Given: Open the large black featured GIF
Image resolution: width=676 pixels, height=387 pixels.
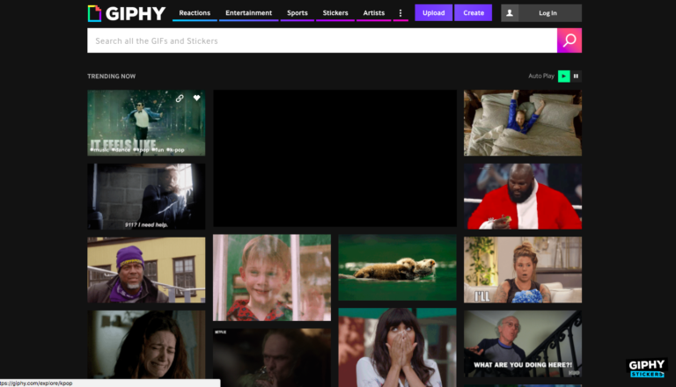Looking at the screenshot, I should click(335, 158).
